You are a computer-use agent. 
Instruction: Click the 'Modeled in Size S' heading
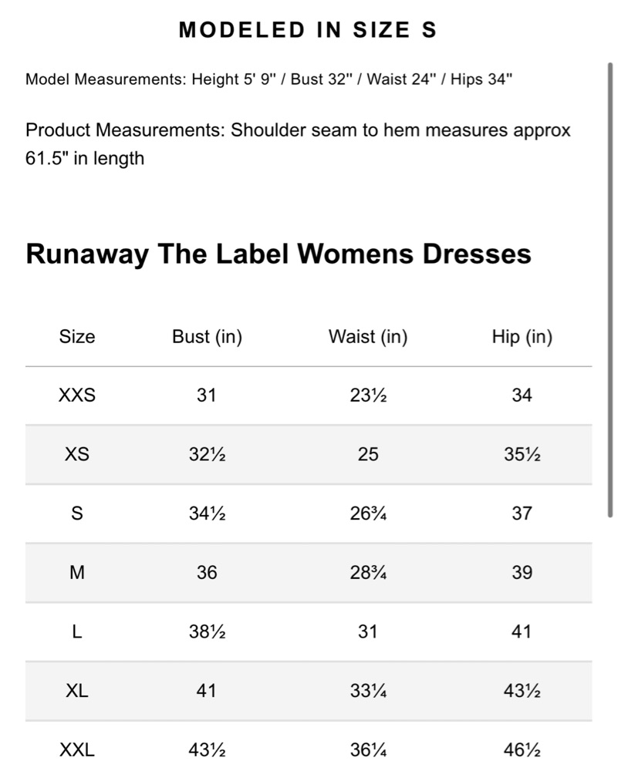pos(308,30)
